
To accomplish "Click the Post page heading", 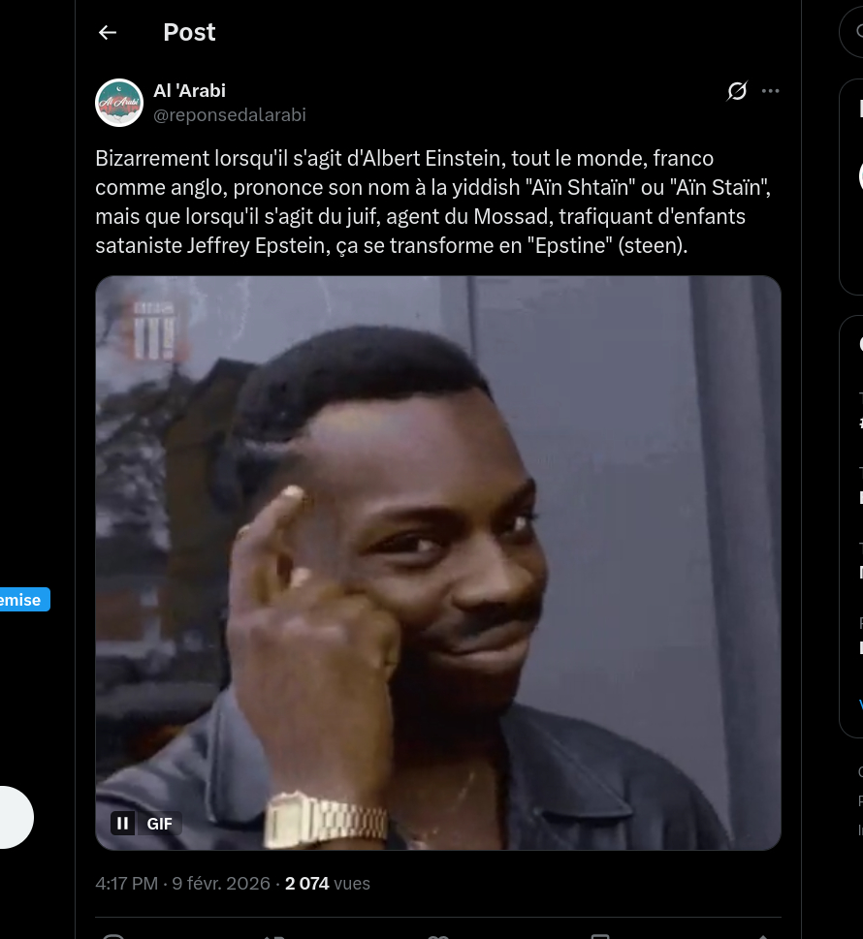I will point(189,32).
